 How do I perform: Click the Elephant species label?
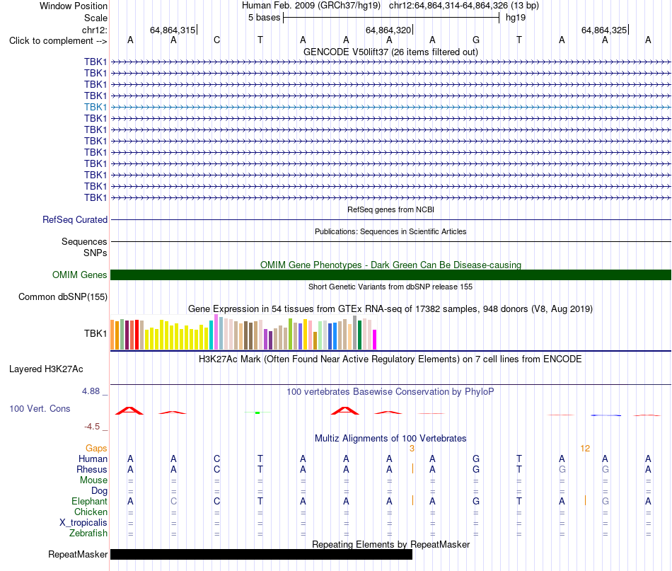[89, 501]
